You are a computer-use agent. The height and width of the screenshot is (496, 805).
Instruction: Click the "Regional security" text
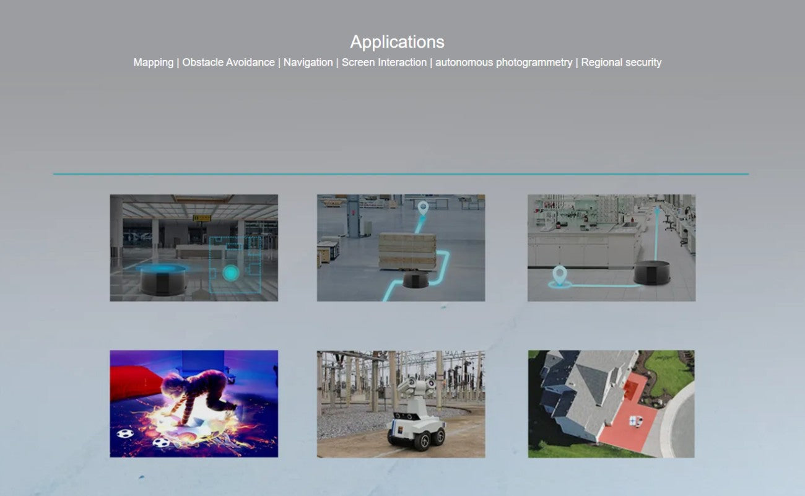click(621, 63)
